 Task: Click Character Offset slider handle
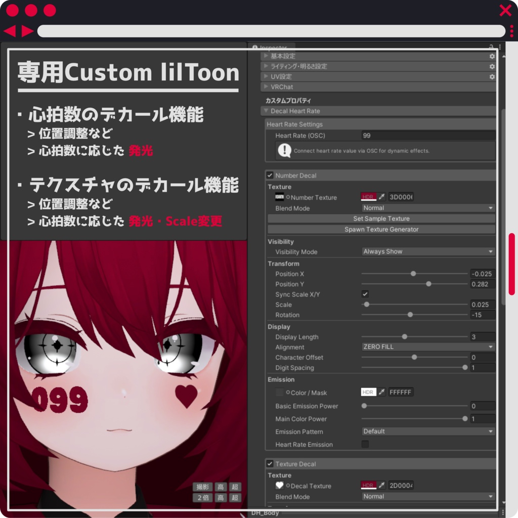pos(414,357)
